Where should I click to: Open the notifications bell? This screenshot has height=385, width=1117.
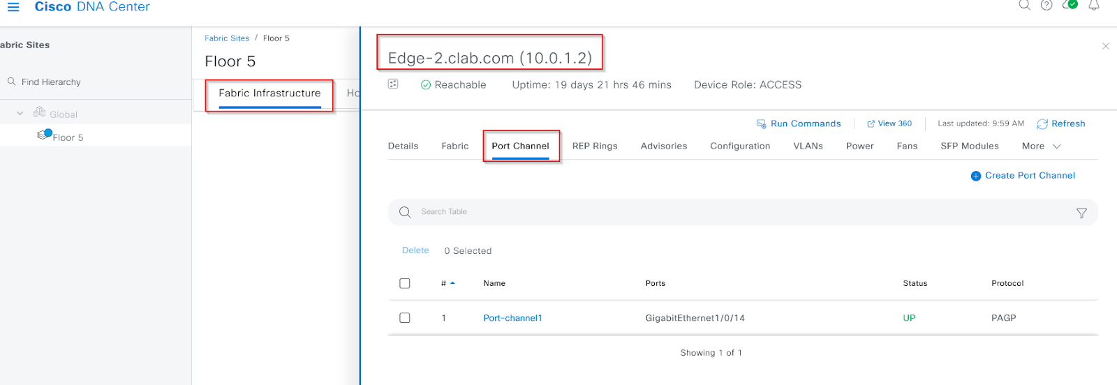click(x=1094, y=5)
